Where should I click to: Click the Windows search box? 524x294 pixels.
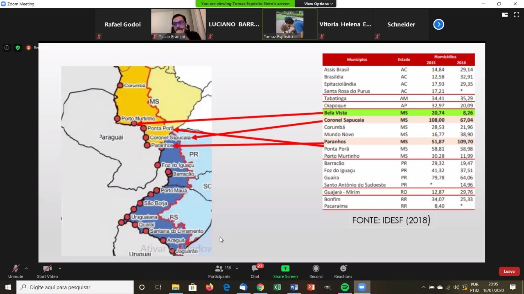pos(75,287)
